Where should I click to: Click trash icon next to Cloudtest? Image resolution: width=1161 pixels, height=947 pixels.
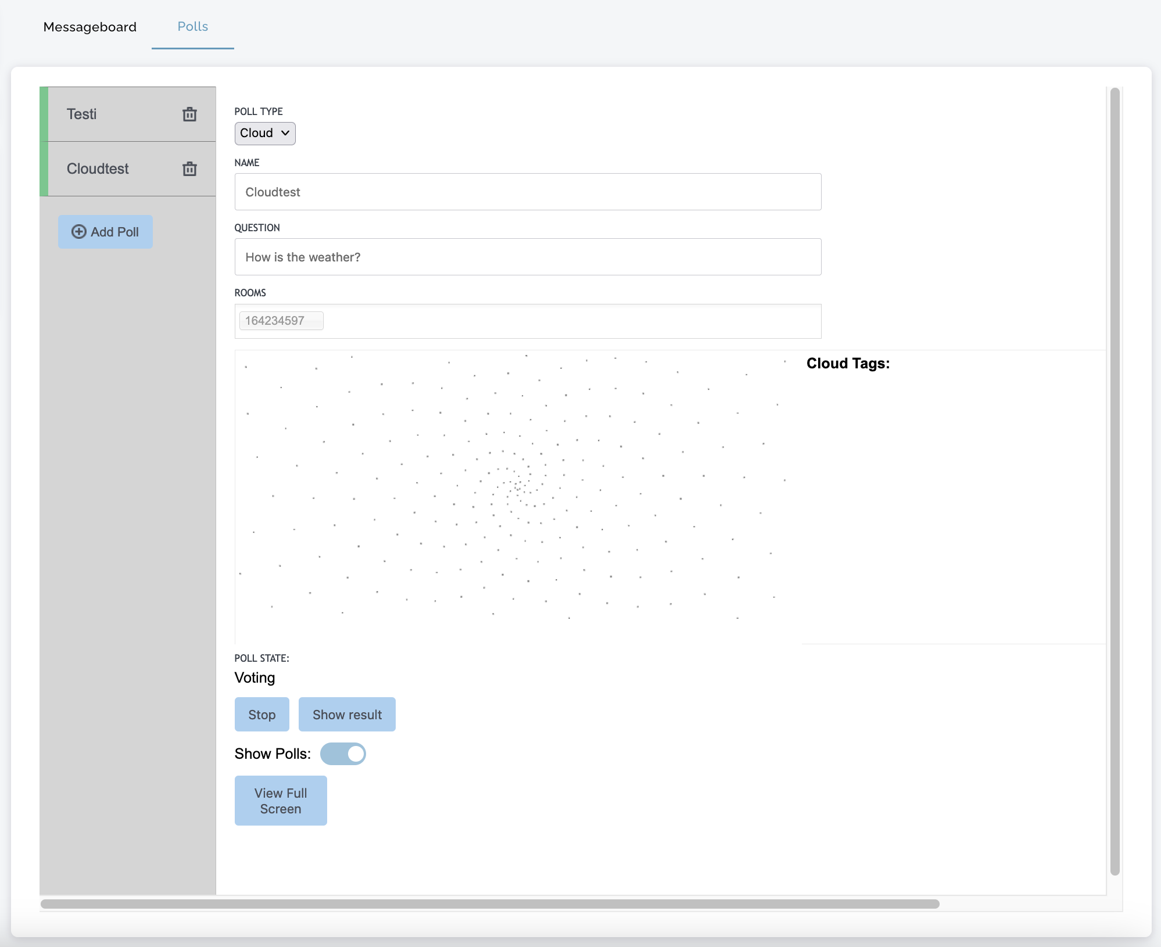pos(189,169)
